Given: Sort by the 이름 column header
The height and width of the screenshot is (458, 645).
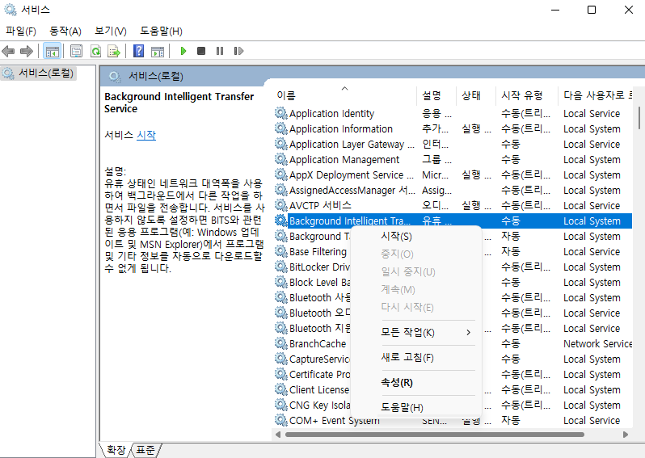Looking at the screenshot, I should (x=344, y=95).
